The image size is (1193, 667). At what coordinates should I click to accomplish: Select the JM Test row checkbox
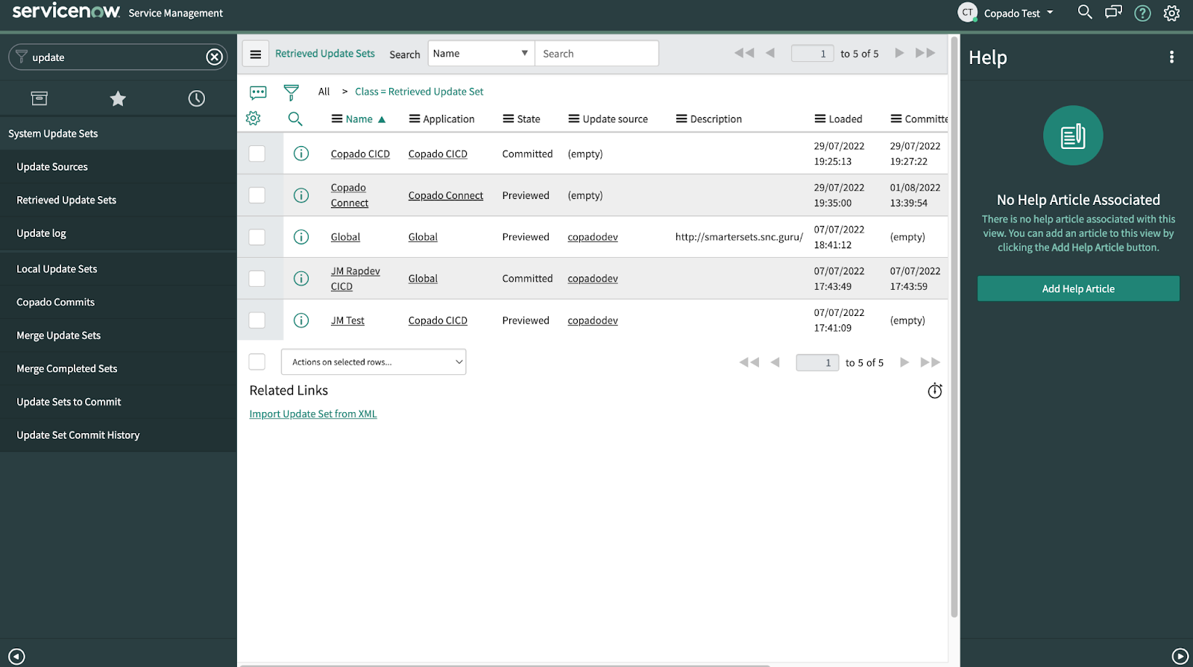(x=257, y=320)
